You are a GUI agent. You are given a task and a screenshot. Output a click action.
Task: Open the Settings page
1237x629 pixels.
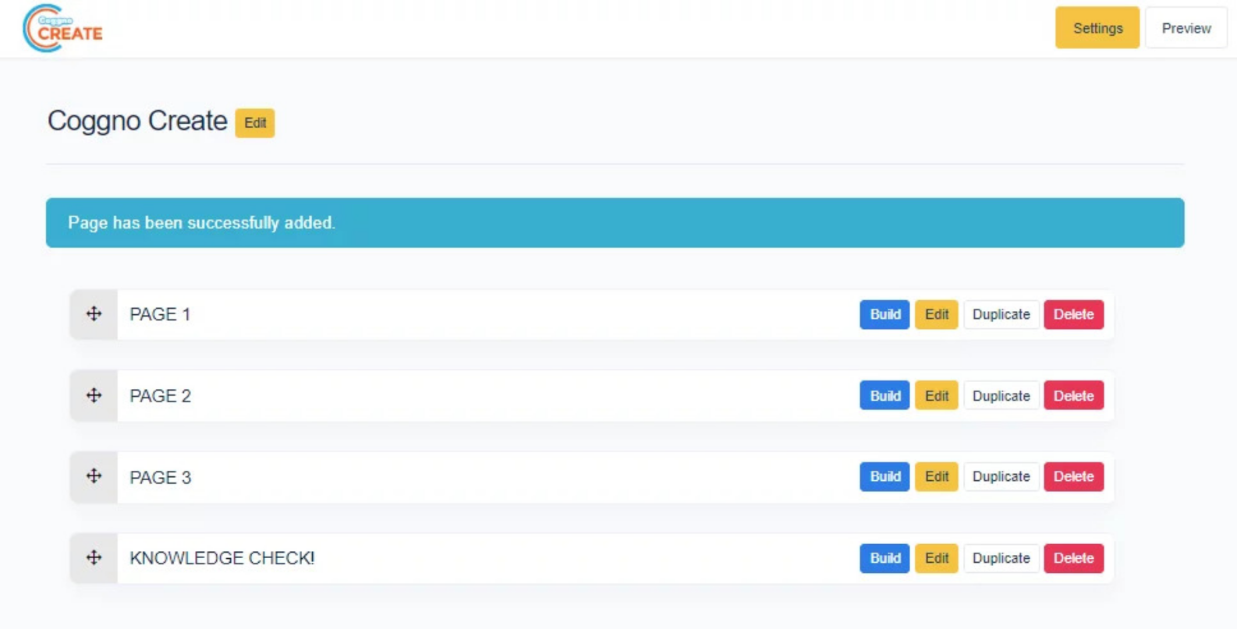click(1097, 28)
